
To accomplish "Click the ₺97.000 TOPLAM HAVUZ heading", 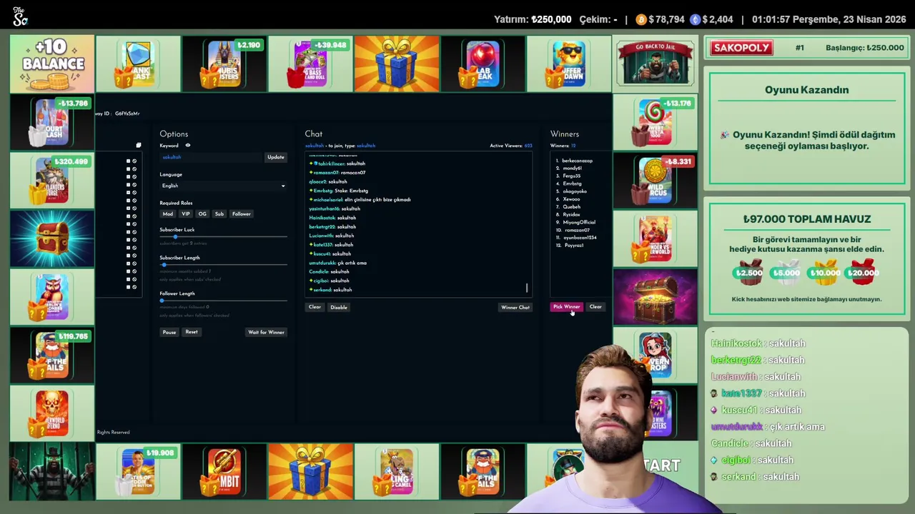I will pos(806,219).
